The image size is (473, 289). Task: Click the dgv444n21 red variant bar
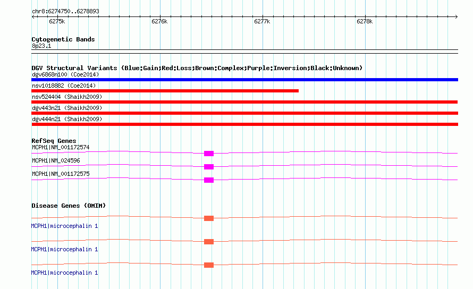(x=244, y=124)
